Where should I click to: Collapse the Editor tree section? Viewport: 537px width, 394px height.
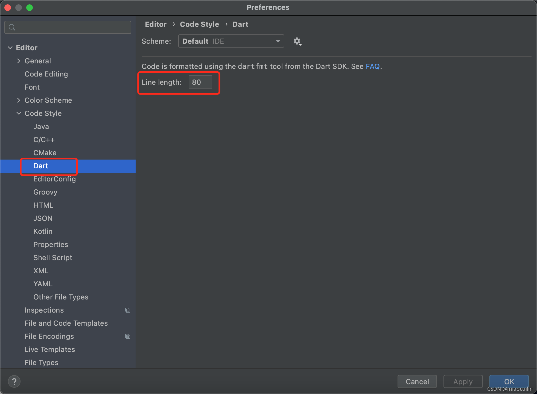point(10,48)
